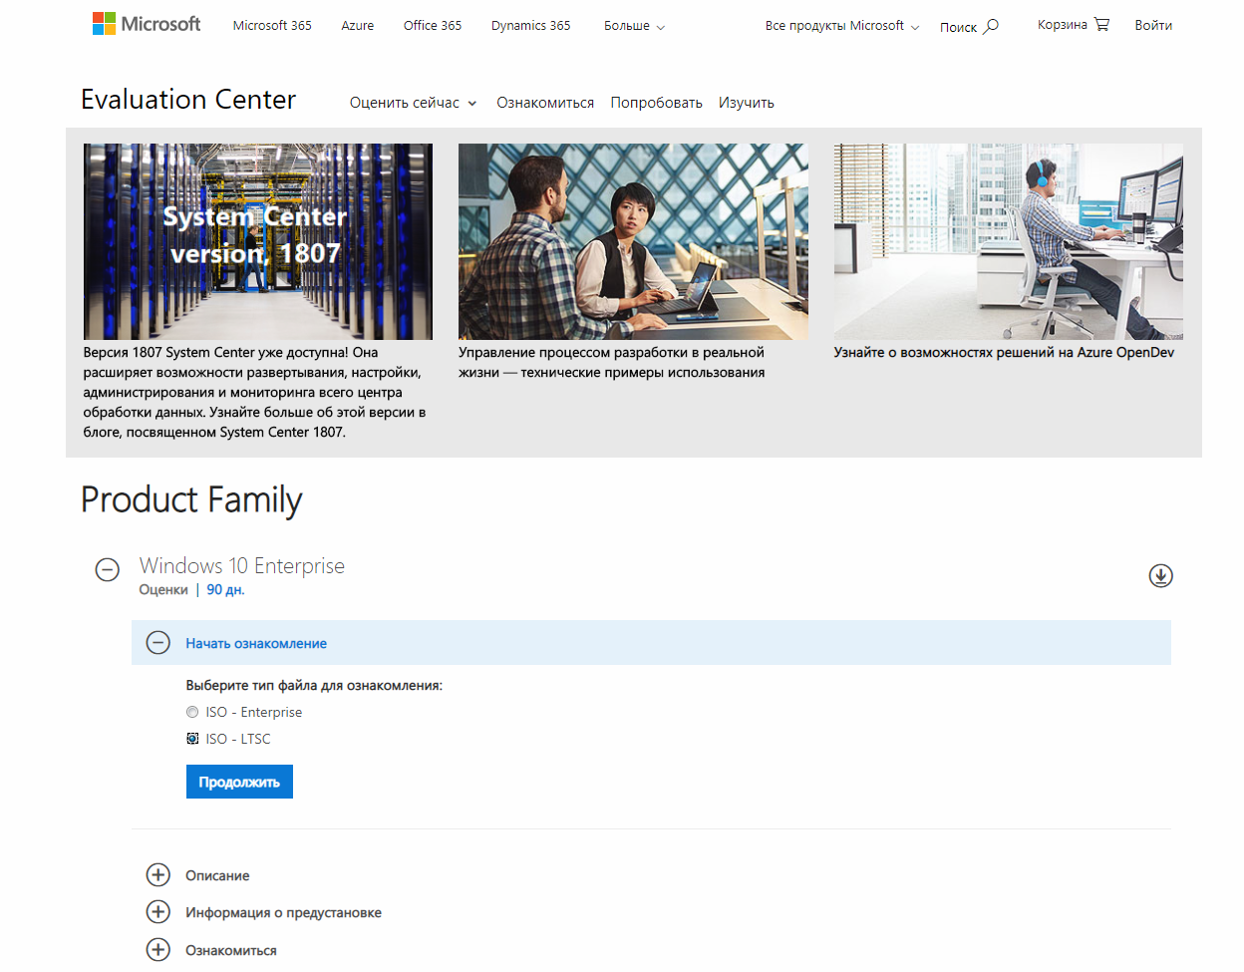Screen dimensions: 1244x972
Task: Click the download icon for Windows 10 Enterprise
Action: click(1160, 575)
